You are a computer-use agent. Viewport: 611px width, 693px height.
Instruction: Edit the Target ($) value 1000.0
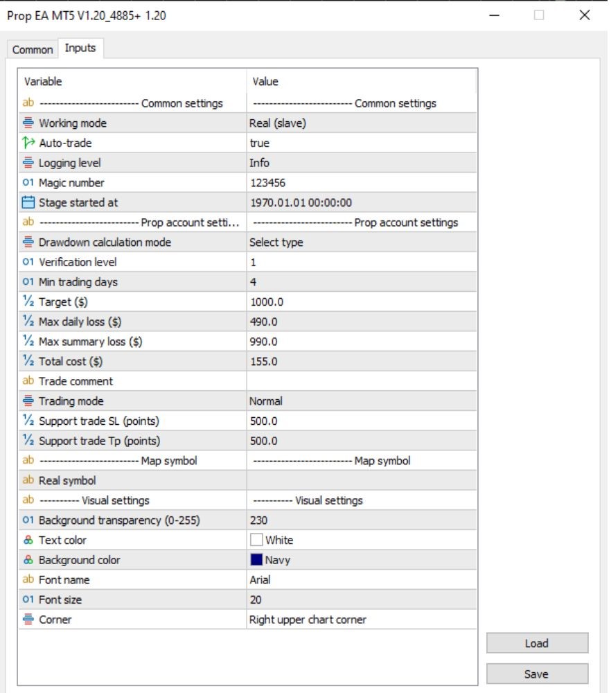click(x=362, y=301)
